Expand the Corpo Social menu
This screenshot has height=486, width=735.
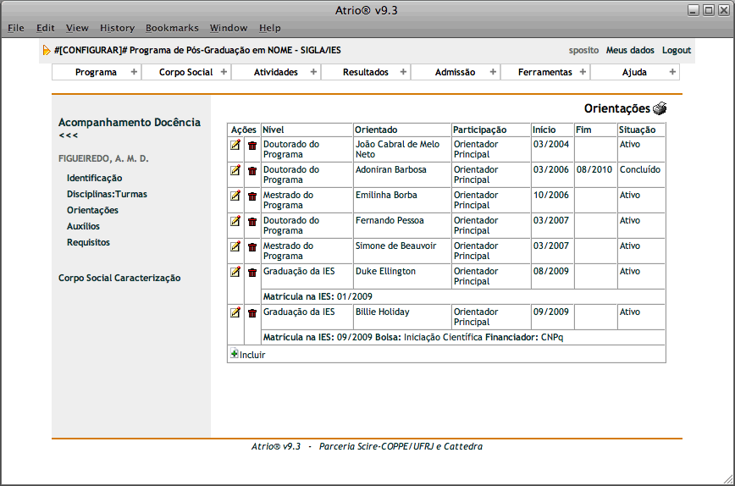tap(185, 72)
